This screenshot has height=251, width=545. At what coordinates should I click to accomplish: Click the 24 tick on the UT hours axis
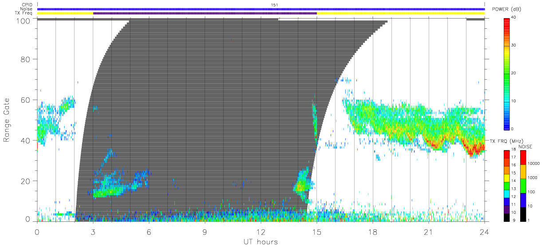pyautogui.click(x=485, y=231)
